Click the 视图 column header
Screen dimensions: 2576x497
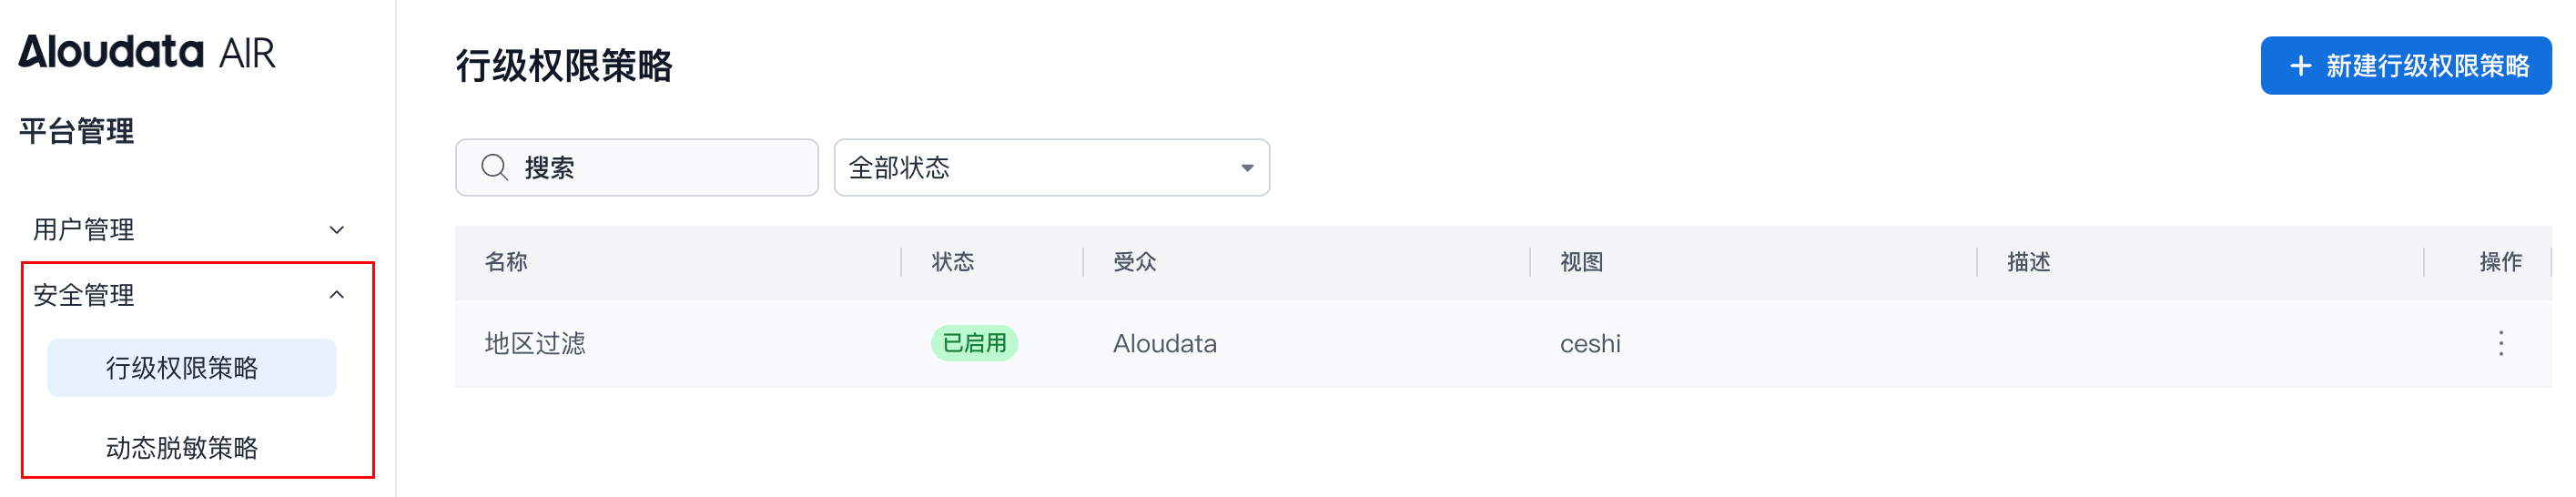pyautogui.click(x=1581, y=262)
